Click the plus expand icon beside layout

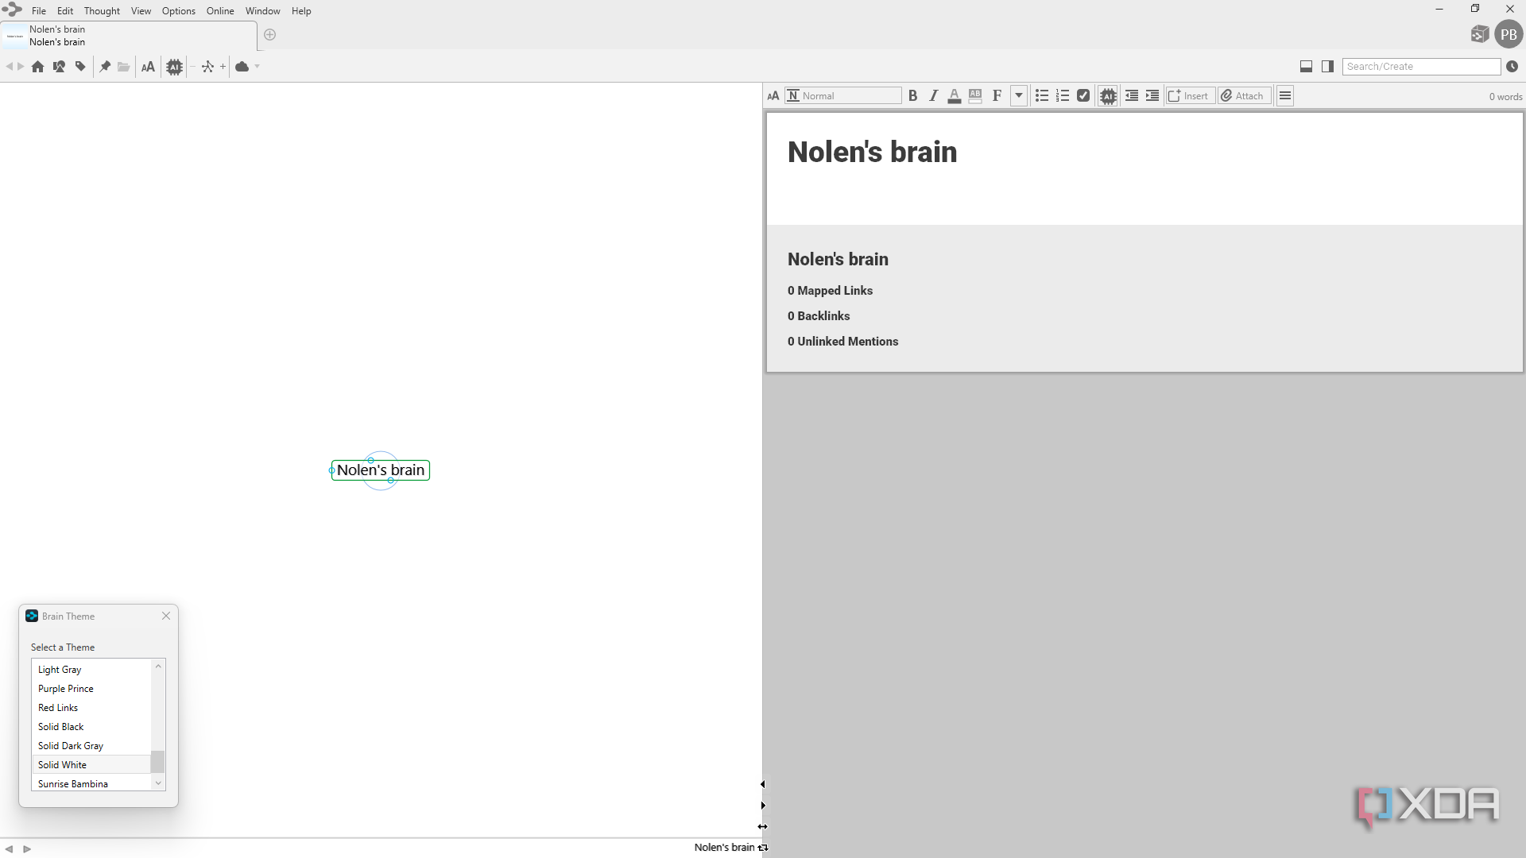point(223,67)
